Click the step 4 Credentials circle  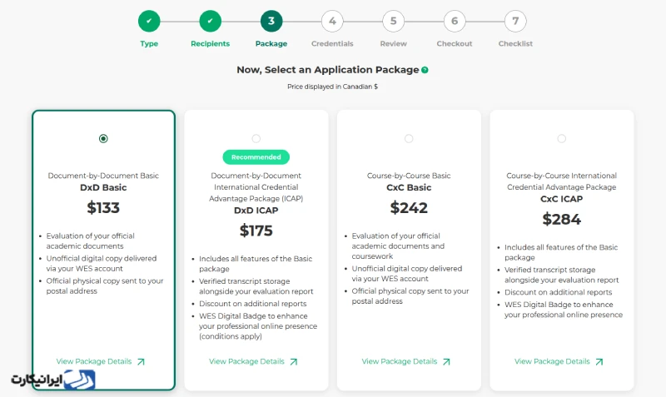pyautogui.click(x=332, y=22)
